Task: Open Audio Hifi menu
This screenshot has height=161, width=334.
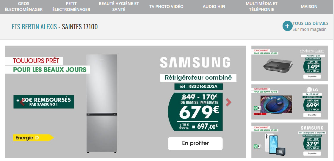Action: [x=214, y=7]
